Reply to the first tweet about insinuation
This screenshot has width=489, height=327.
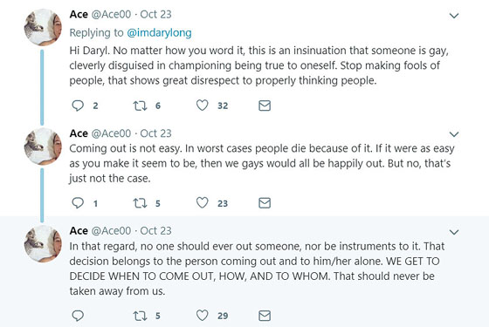78,106
